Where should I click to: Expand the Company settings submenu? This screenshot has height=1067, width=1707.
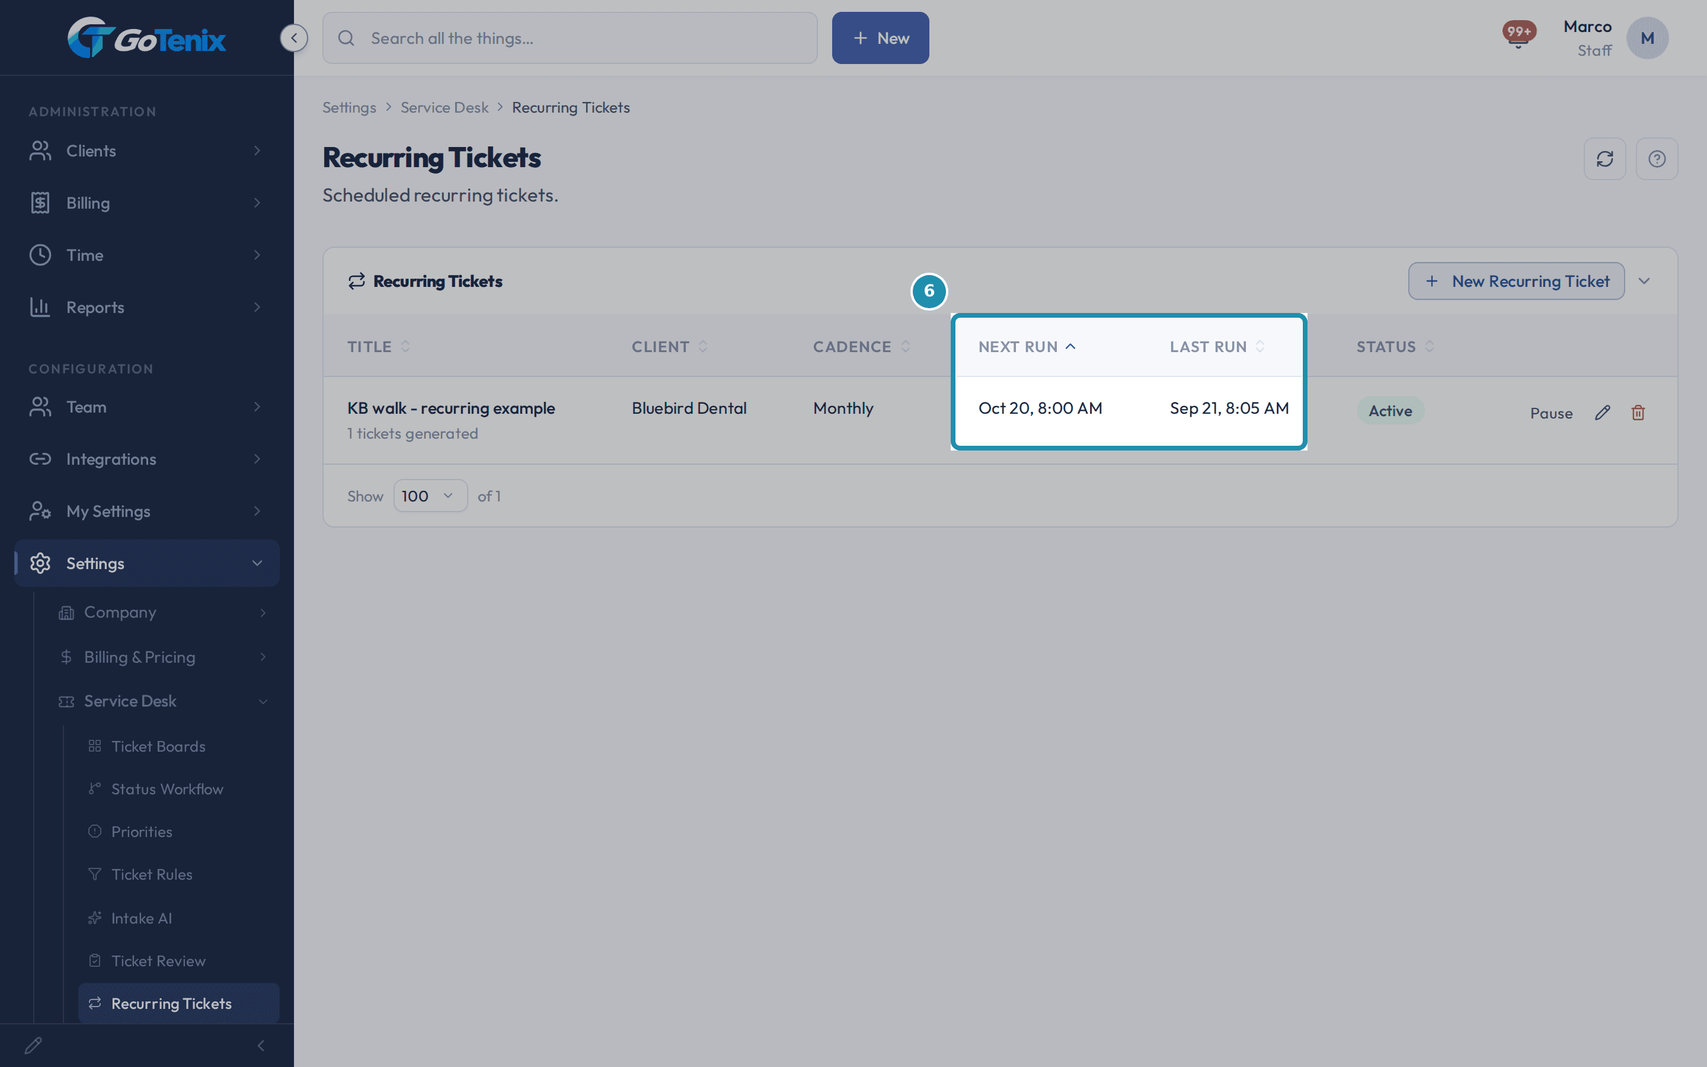tap(164, 612)
